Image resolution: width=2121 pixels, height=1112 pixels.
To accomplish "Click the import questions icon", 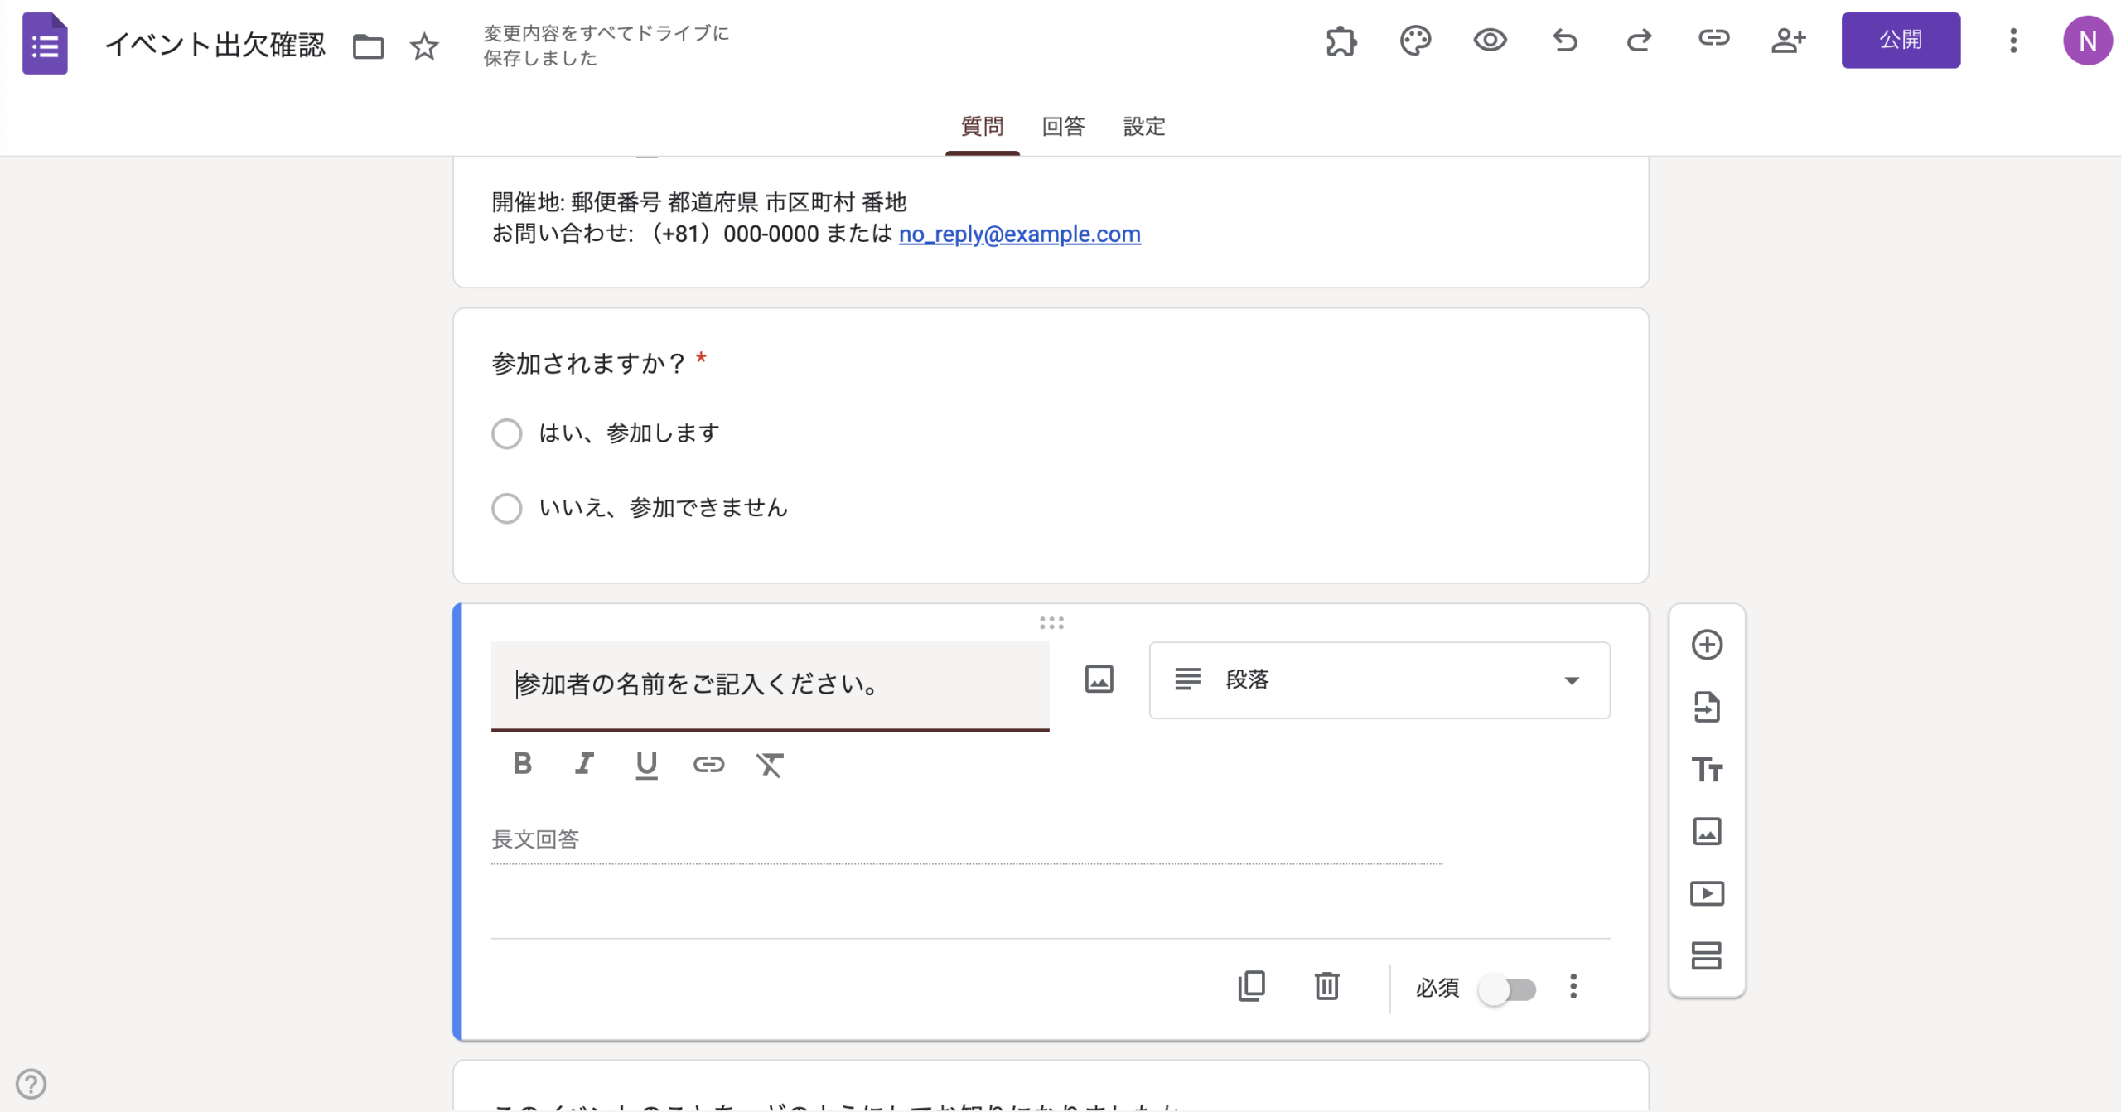I will click(x=1707, y=707).
